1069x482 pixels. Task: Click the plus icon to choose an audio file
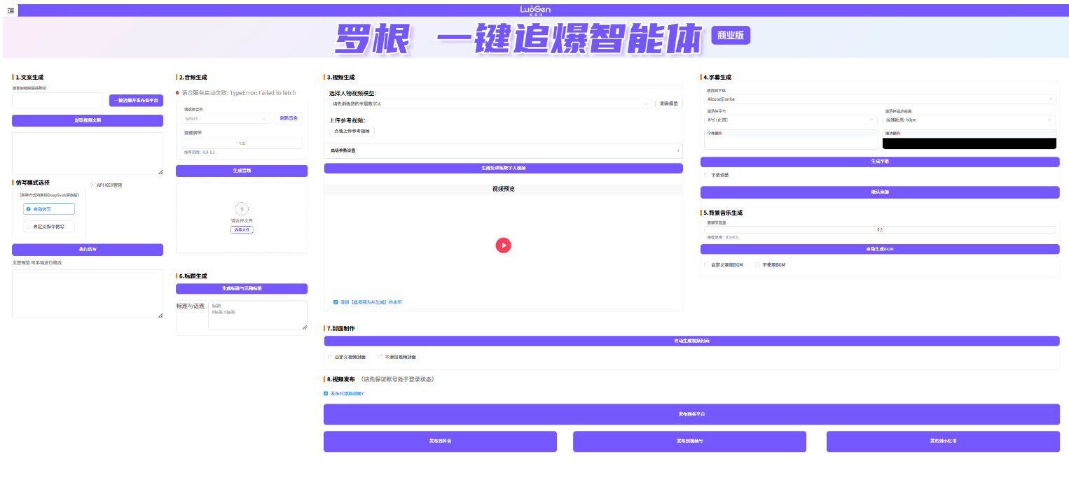(241, 208)
